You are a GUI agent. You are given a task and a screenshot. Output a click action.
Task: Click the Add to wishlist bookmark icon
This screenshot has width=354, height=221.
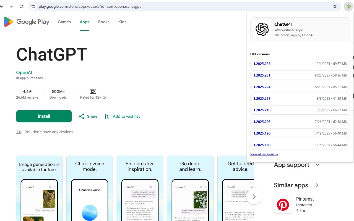coord(107,116)
